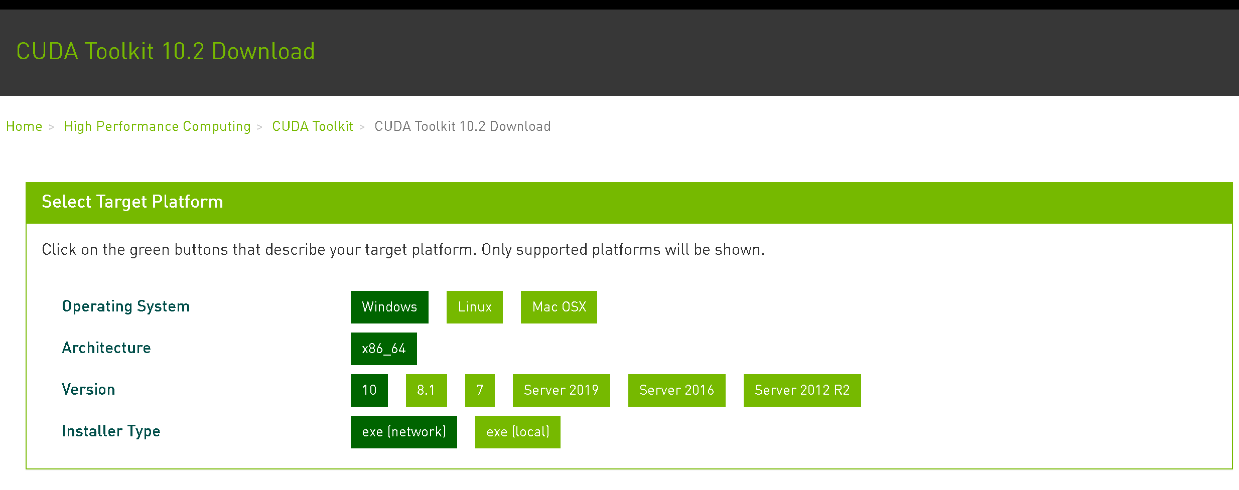Click the CUDA Toolkit 10.2 Download page title
Viewport: 1239px width, 490px height.
click(x=166, y=51)
